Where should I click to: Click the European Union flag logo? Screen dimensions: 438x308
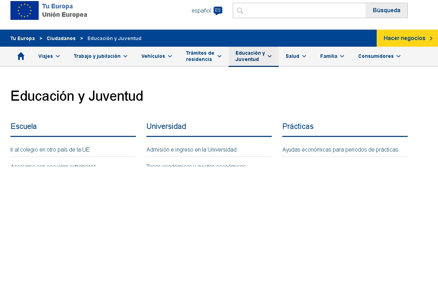coord(24,10)
